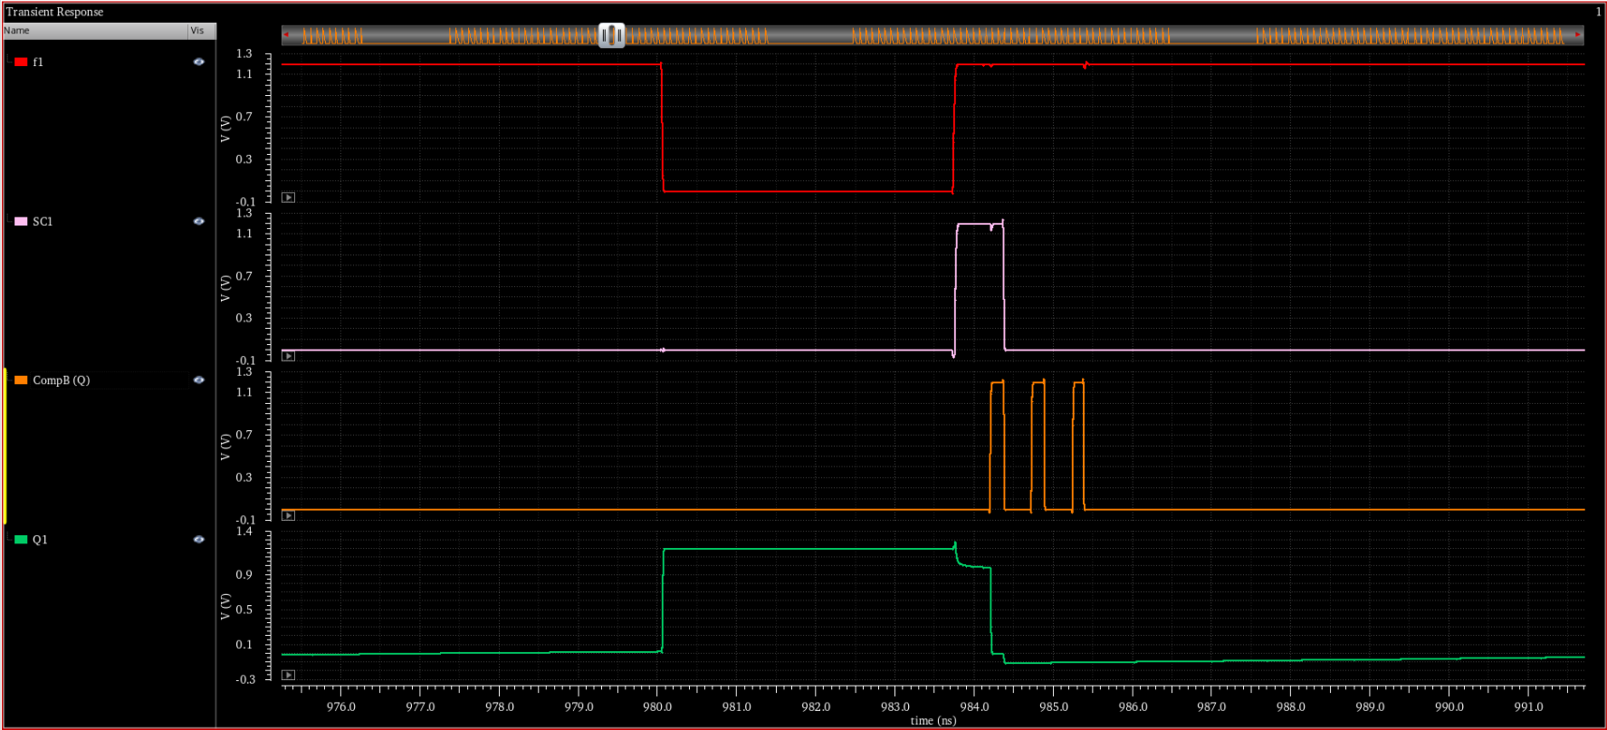This screenshot has height=730, width=1607.
Task: Click the pink SC1 color swatch
Action: 21,221
